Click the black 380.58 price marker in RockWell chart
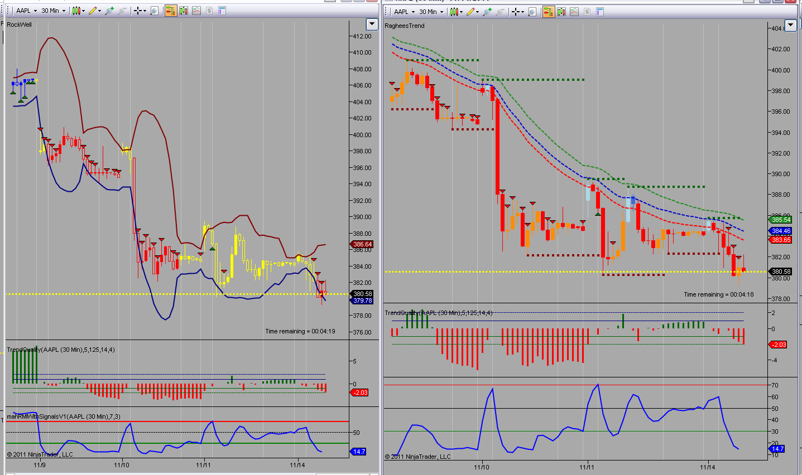The width and height of the screenshot is (802, 475). tap(362, 294)
